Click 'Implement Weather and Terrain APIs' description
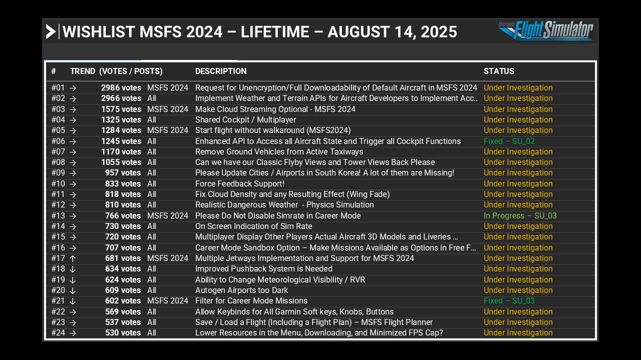The image size is (641, 360). pyautogui.click(x=337, y=98)
